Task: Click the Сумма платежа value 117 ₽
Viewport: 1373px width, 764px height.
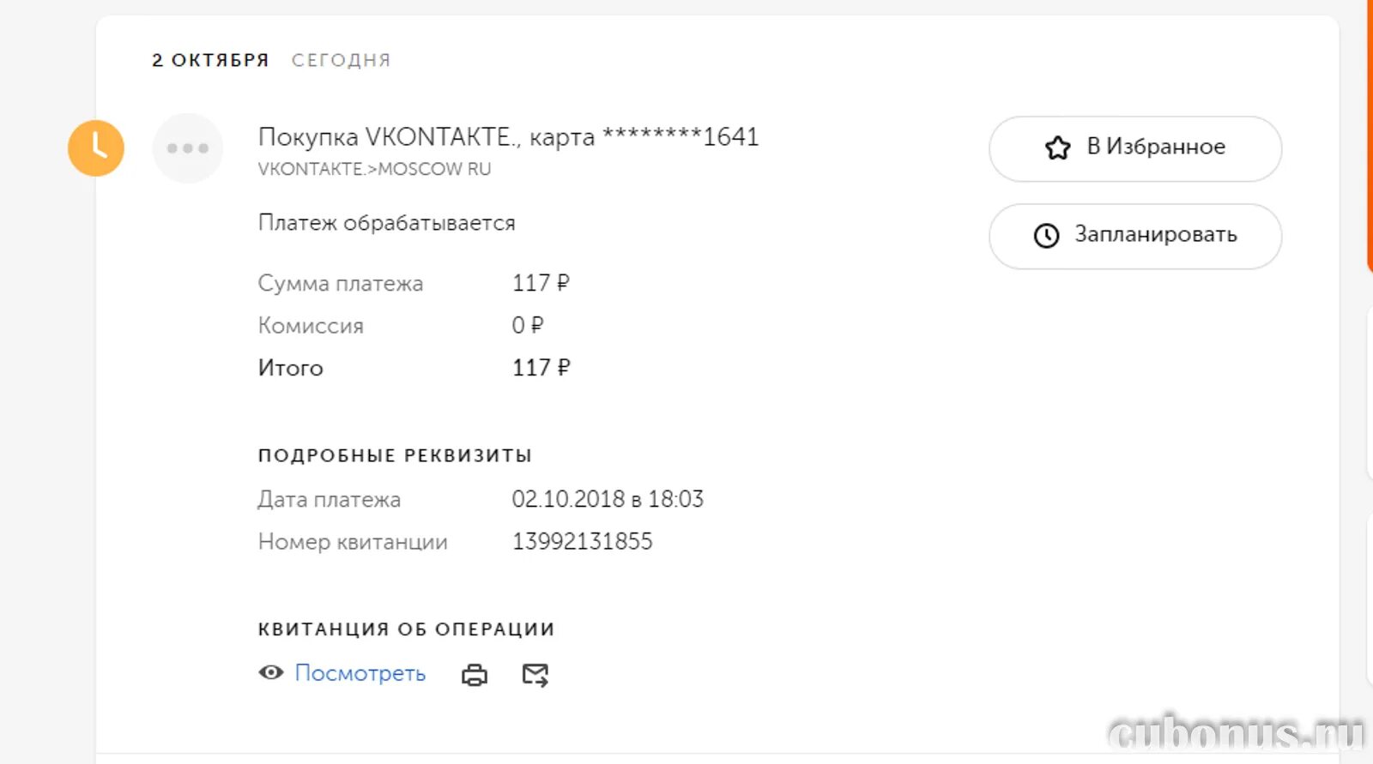Action: 541,283
